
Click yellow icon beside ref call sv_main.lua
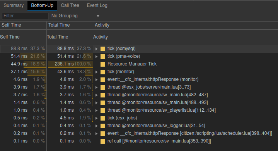[x=103, y=141]
